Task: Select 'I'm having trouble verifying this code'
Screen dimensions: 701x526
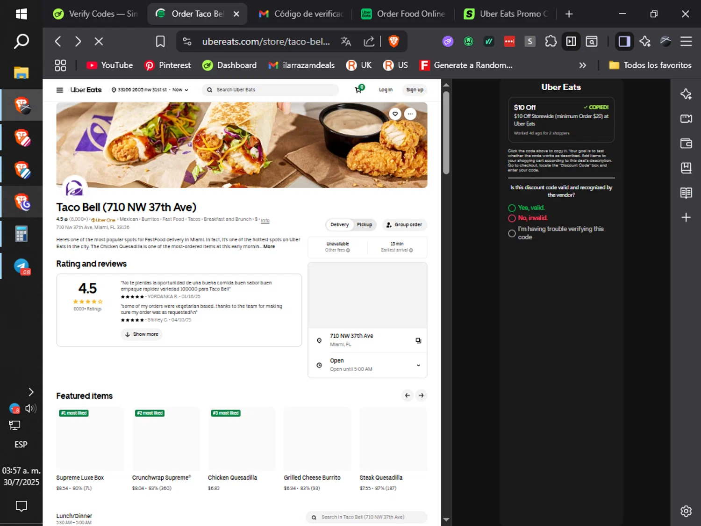Action: 512,233
